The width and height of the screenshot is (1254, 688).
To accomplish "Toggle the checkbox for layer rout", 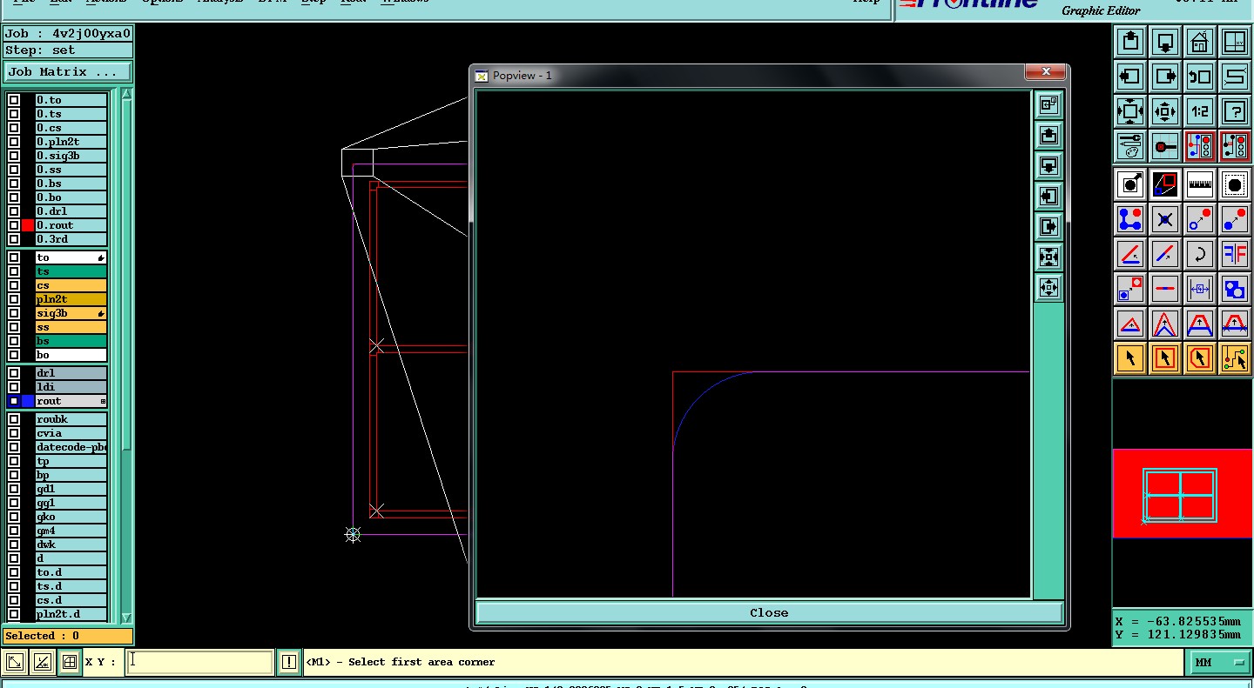I will 14,401.
